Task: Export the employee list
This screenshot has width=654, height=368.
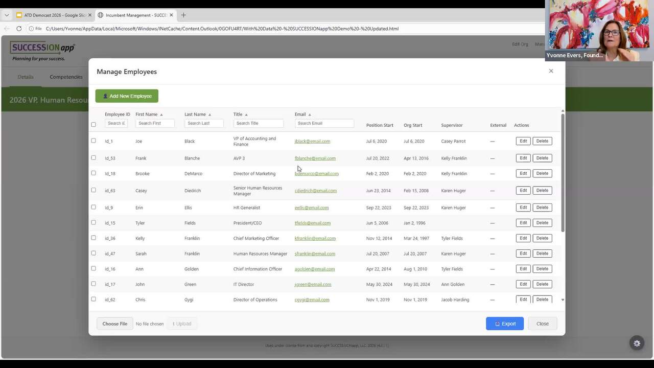Action: click(504, 324)
